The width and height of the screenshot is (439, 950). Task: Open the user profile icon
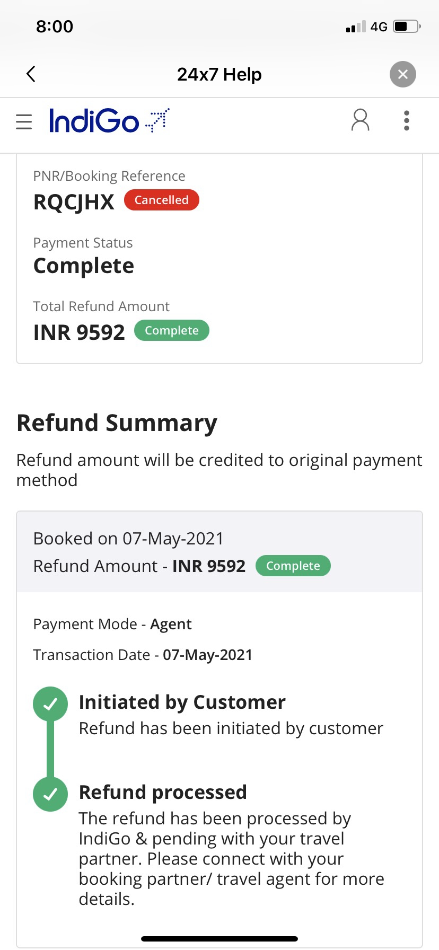(x=360, y=120)
